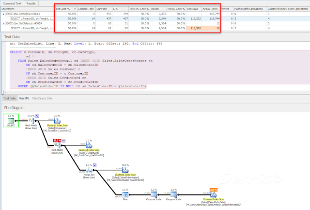Sort by the Est IO Cost % column
Image resolution: width=310 pixels, height=210 pixels.
pos(176,9)
